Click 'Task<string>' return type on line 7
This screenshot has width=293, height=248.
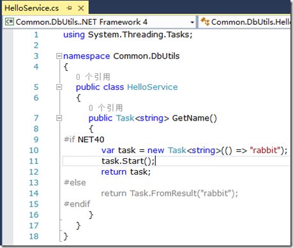click(142, 118)
